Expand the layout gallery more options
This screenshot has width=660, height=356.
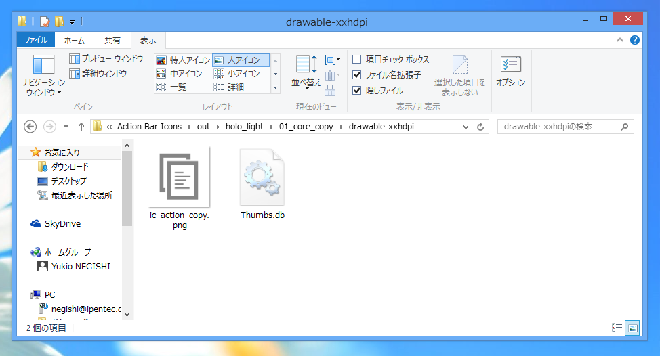click(275, 87)
